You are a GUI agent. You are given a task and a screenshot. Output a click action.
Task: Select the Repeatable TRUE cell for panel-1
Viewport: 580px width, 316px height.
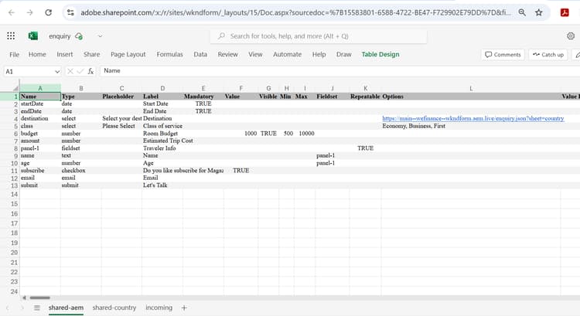(365, 148)
